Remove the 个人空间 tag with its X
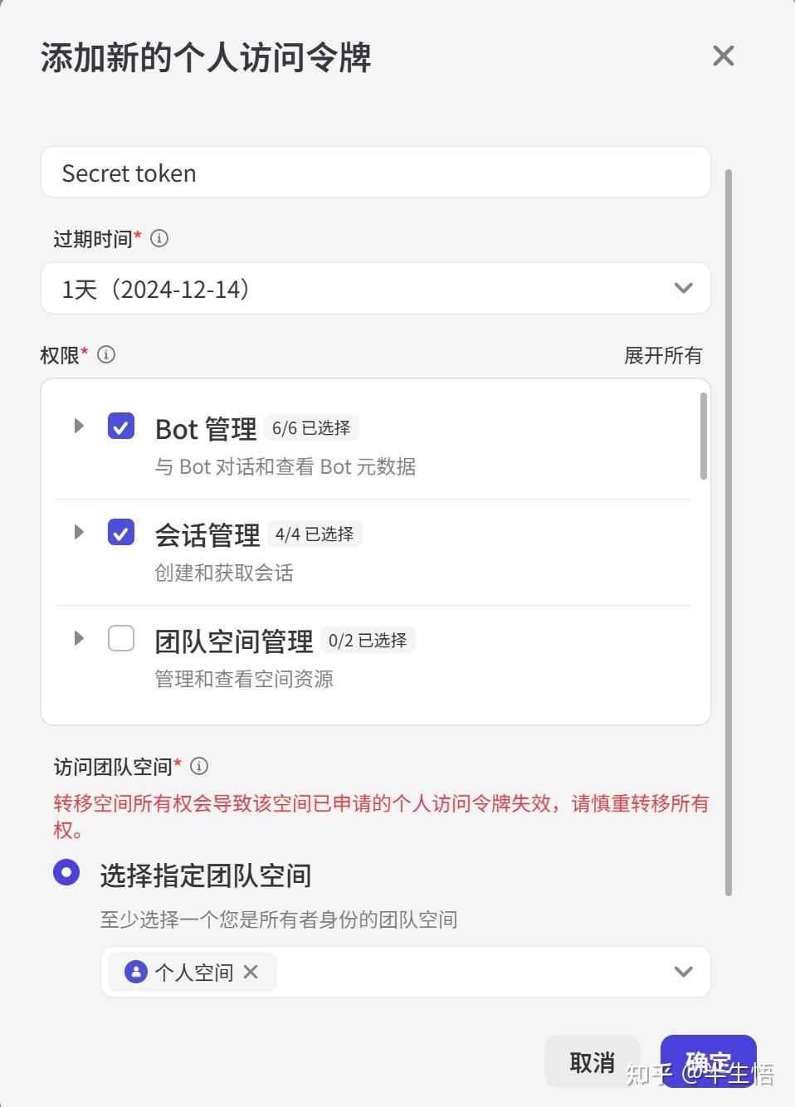 point(251,972)
